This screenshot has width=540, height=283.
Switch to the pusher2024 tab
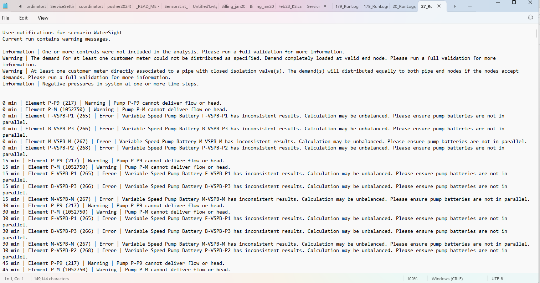[x=119, y=6]
